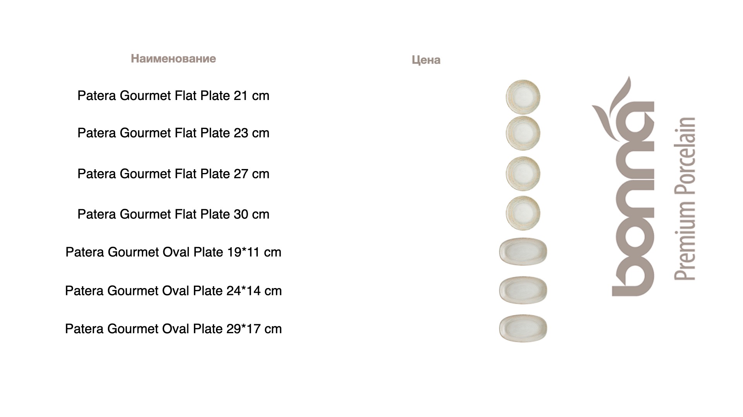Click the Цена column header
Screen dimensions: 743x417
426,60
